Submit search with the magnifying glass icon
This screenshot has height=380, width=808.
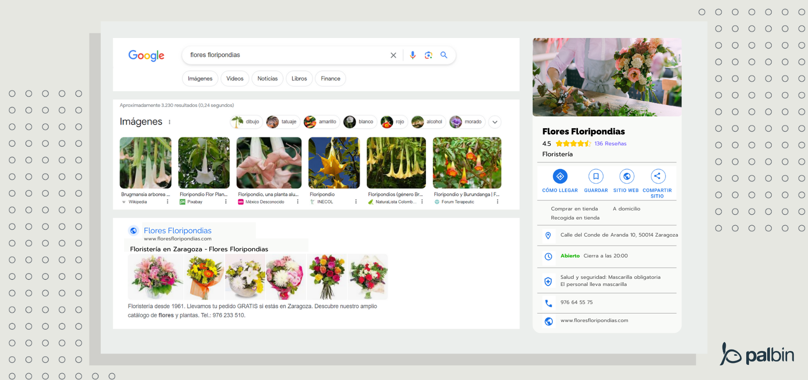click(x=444, y=55)
